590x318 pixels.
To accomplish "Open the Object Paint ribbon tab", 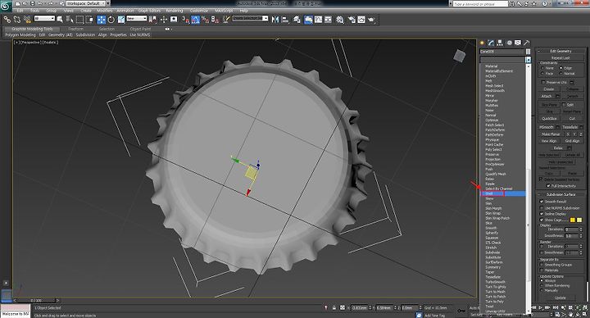I will pos(140,29).
